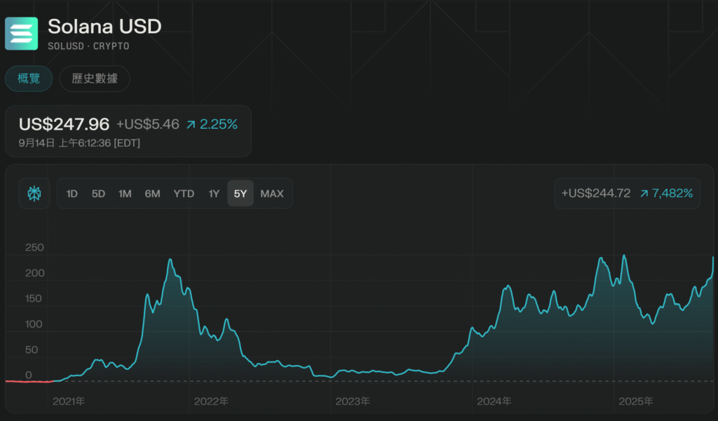Open the 歷史數據 historical data tab

pos(95,78)
